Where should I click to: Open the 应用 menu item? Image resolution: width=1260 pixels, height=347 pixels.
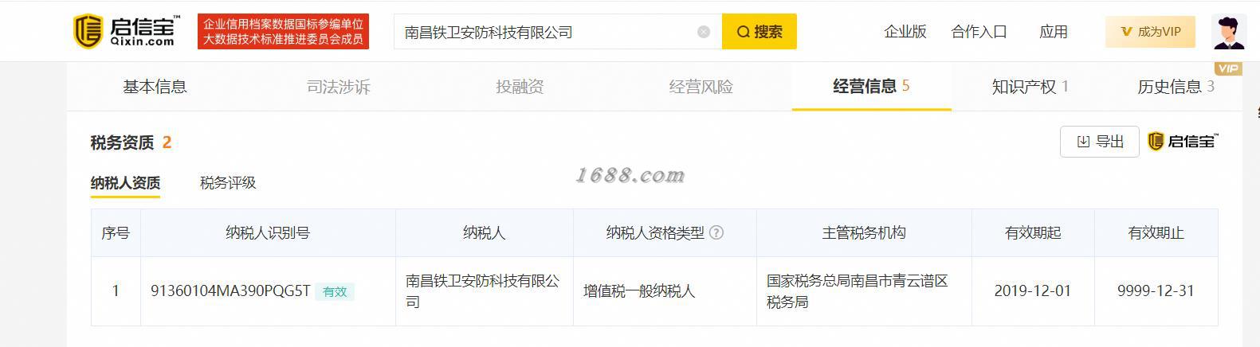tap(1054, 32)
